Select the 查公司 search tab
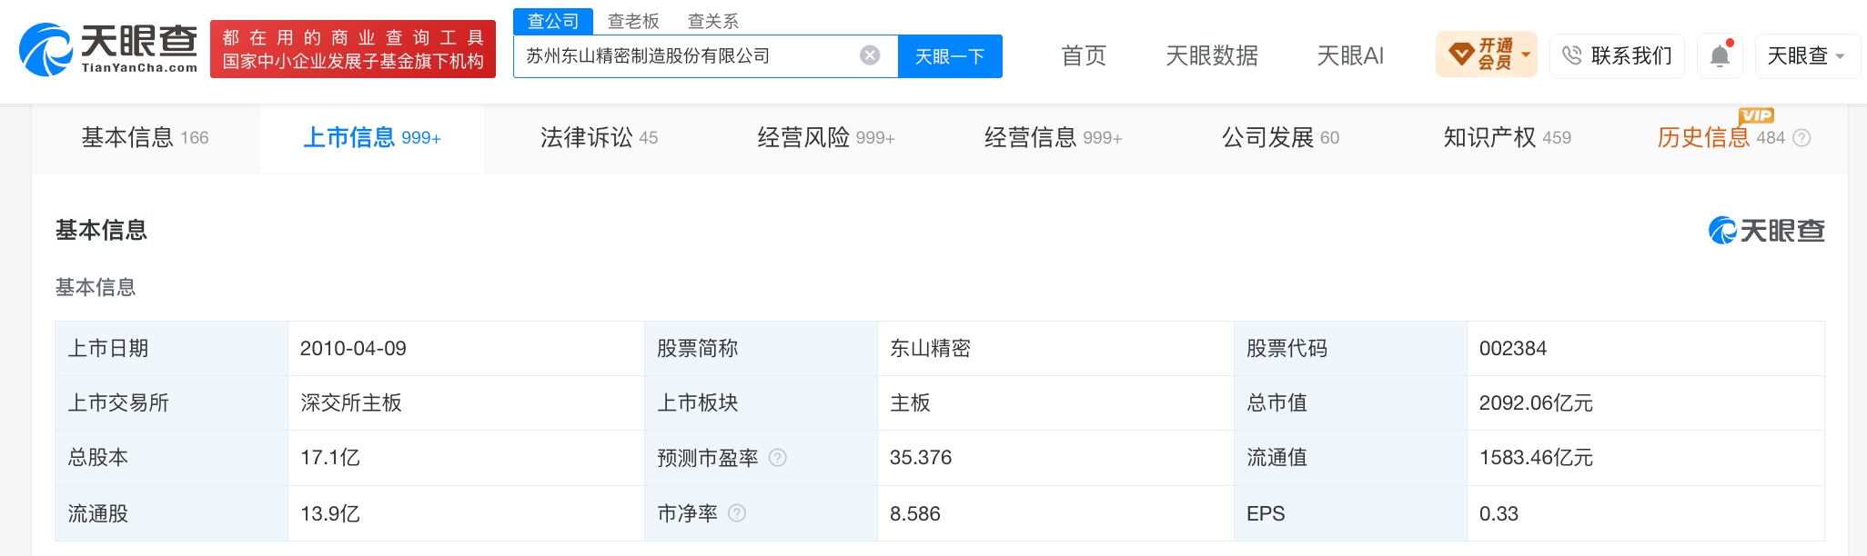Screen dimensions: 1867x556 point(553,21)
